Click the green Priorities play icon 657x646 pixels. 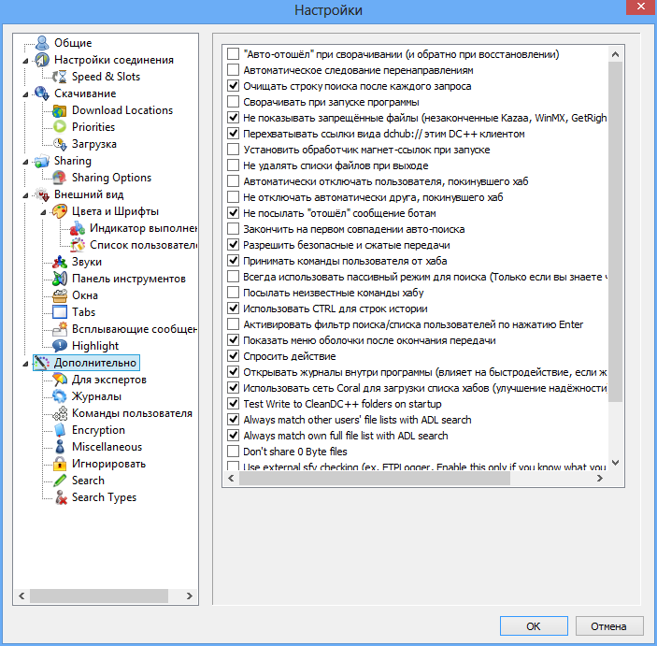(60, 127)
